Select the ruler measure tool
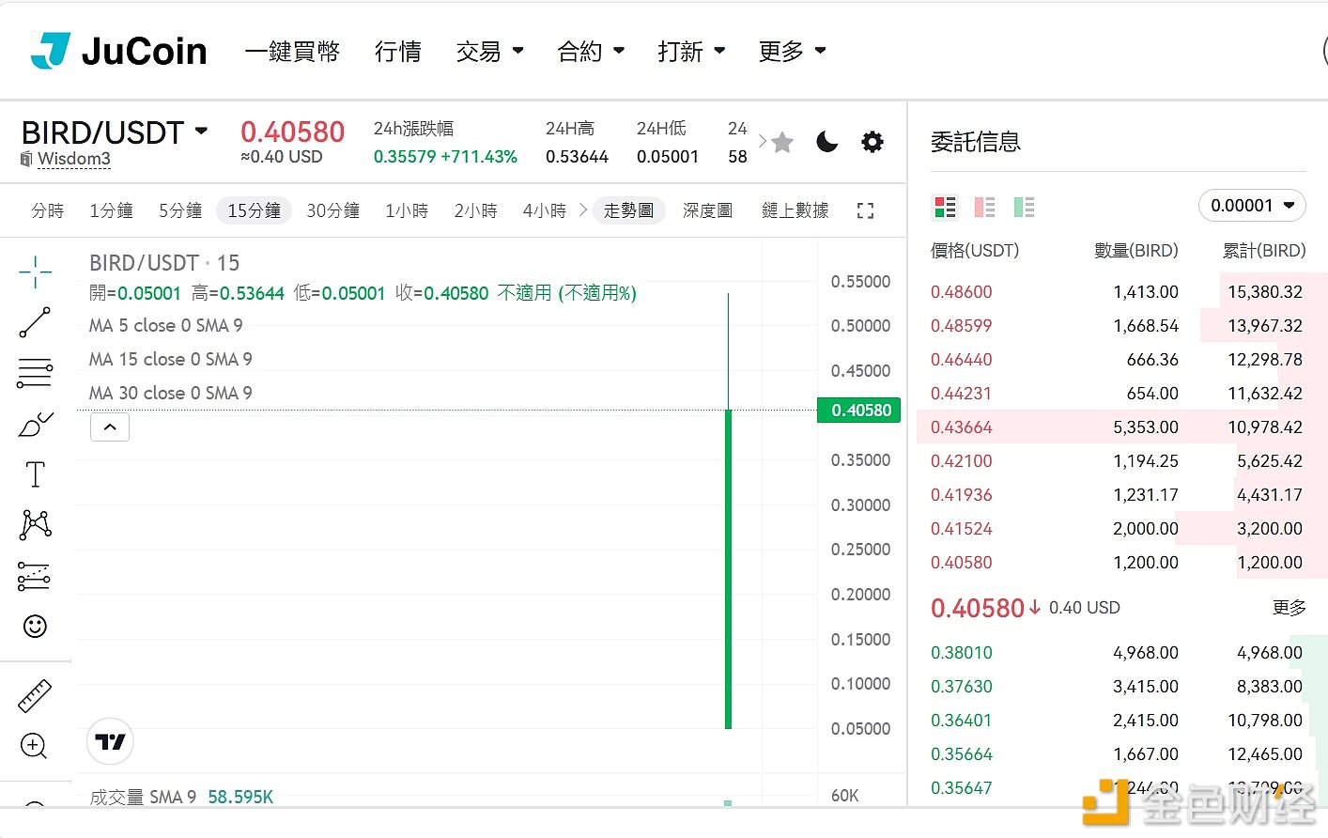 point(35,696)
